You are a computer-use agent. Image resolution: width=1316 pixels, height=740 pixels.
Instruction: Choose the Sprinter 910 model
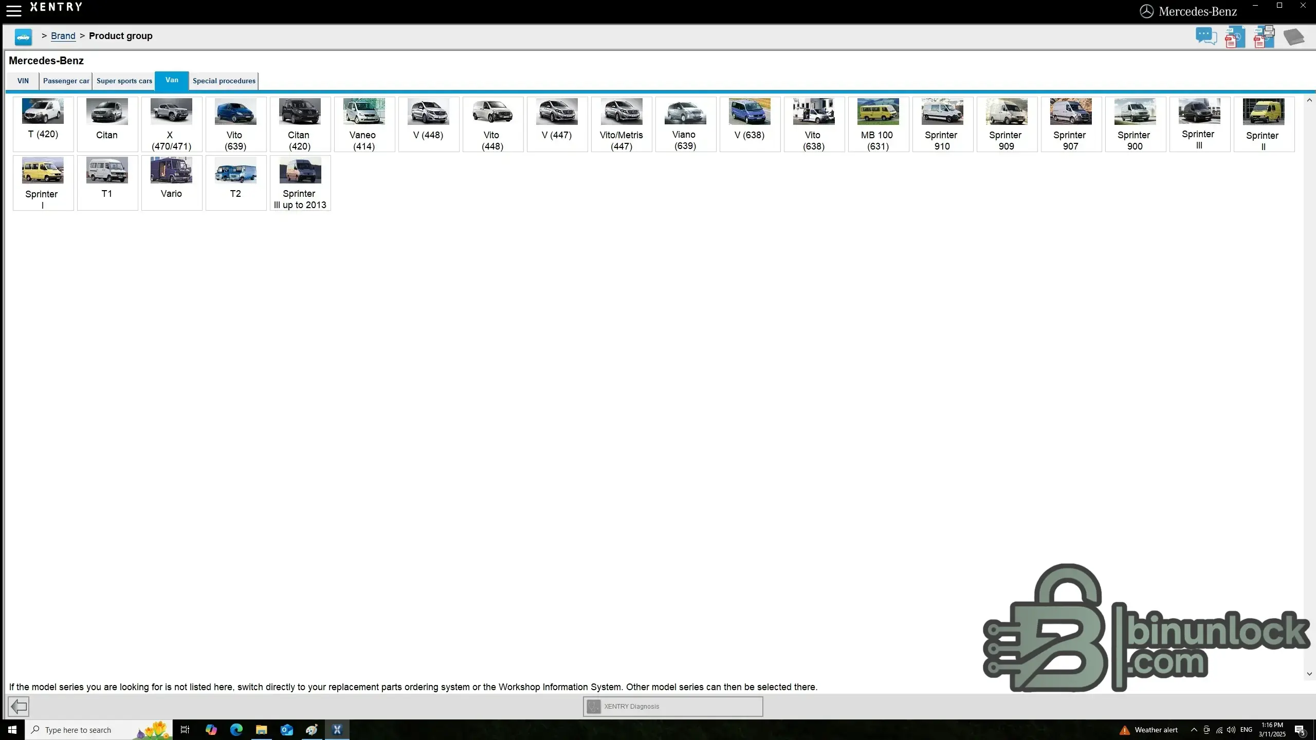click(943, 124)
